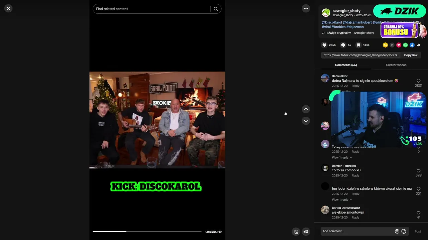Click the search magnifier icon
The image size is (428, 240).
[216, 9]
